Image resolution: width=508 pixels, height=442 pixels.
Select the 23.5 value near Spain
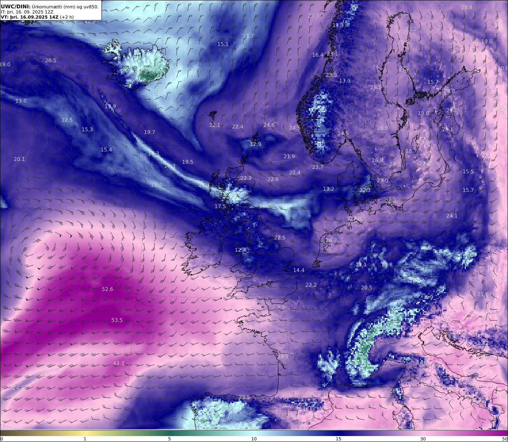tap(244, 398)
